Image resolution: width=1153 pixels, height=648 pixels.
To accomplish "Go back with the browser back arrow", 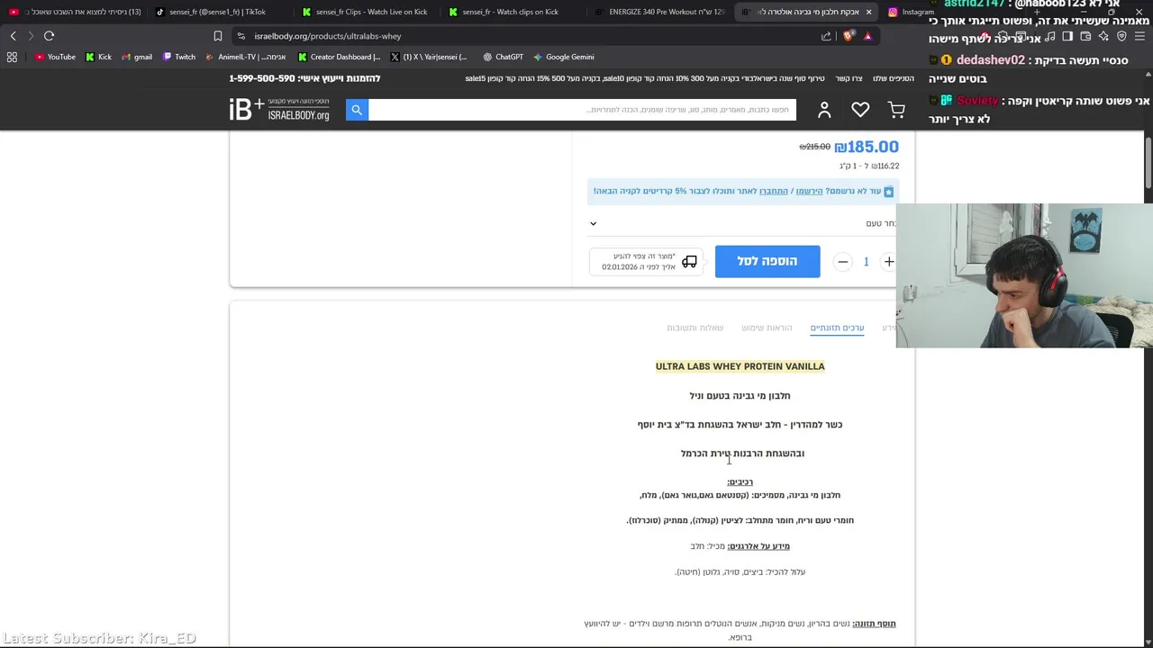I will pos(13,36).
